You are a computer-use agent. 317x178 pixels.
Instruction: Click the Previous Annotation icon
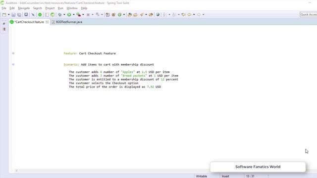click(x=174, y=14)
